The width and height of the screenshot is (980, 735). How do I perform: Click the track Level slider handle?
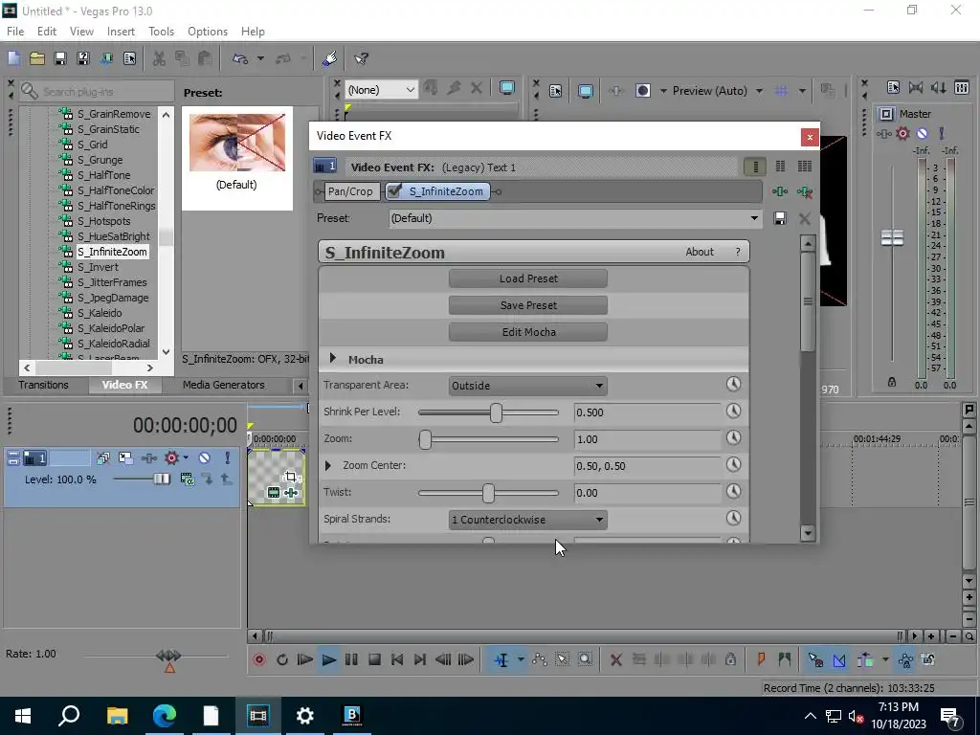161,479
